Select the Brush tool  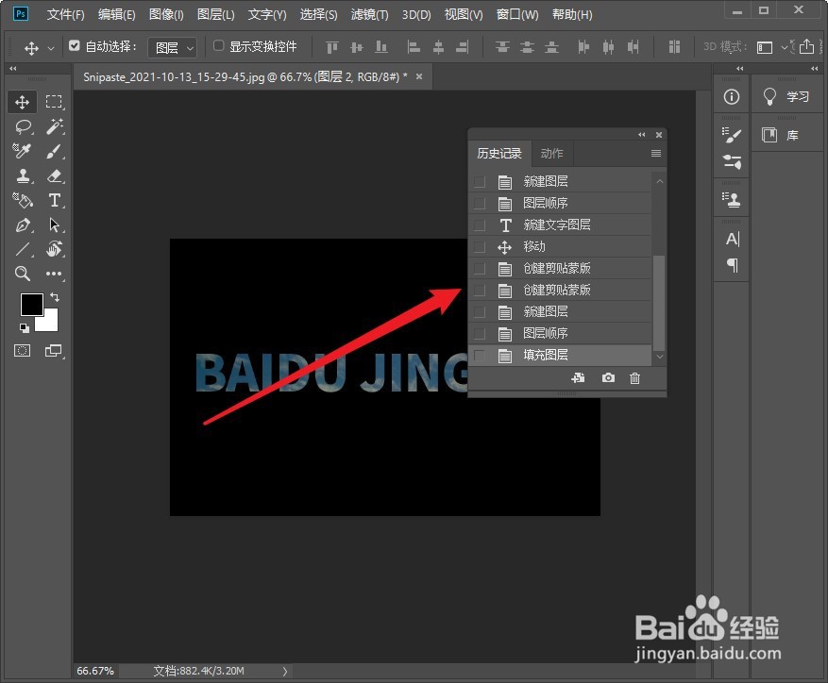click(54, 152)
